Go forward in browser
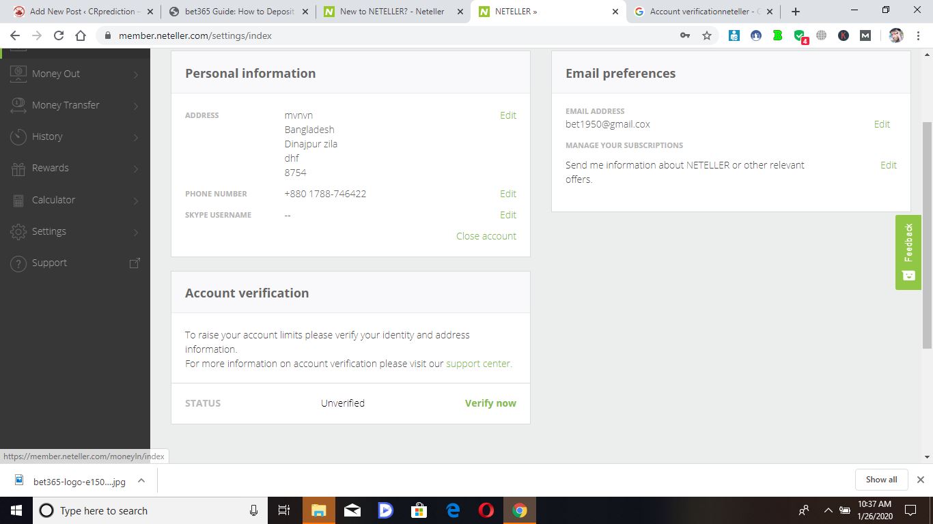Image resolution: width=933 pixels, height=524 pixels. point(37,35)
